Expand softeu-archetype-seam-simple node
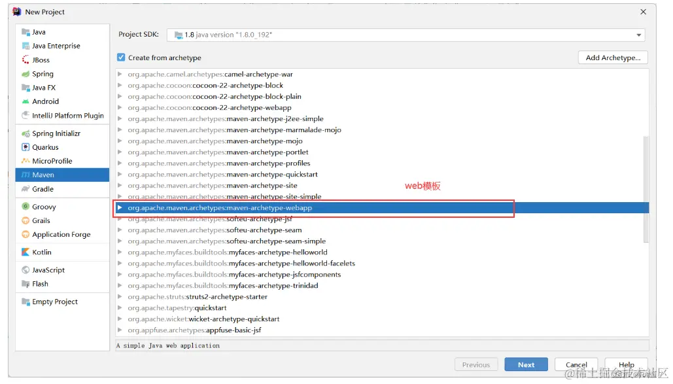 [120, 241]
